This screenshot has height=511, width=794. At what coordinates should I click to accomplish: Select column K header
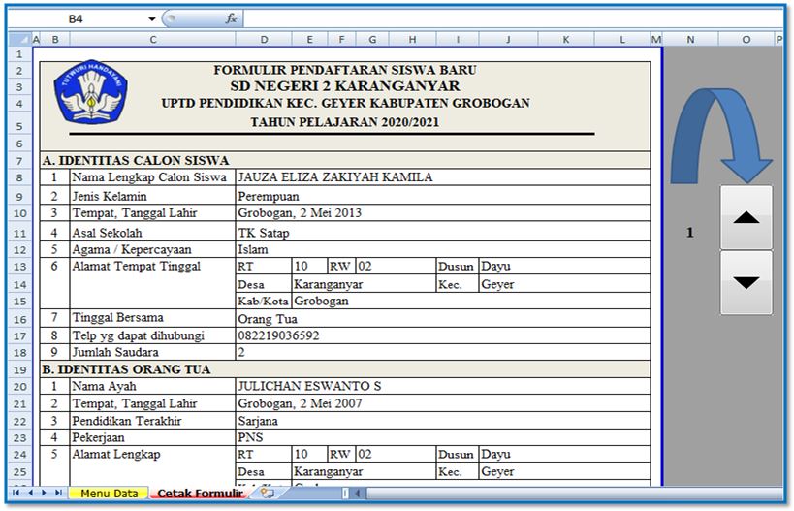click(x=566, y=40)
